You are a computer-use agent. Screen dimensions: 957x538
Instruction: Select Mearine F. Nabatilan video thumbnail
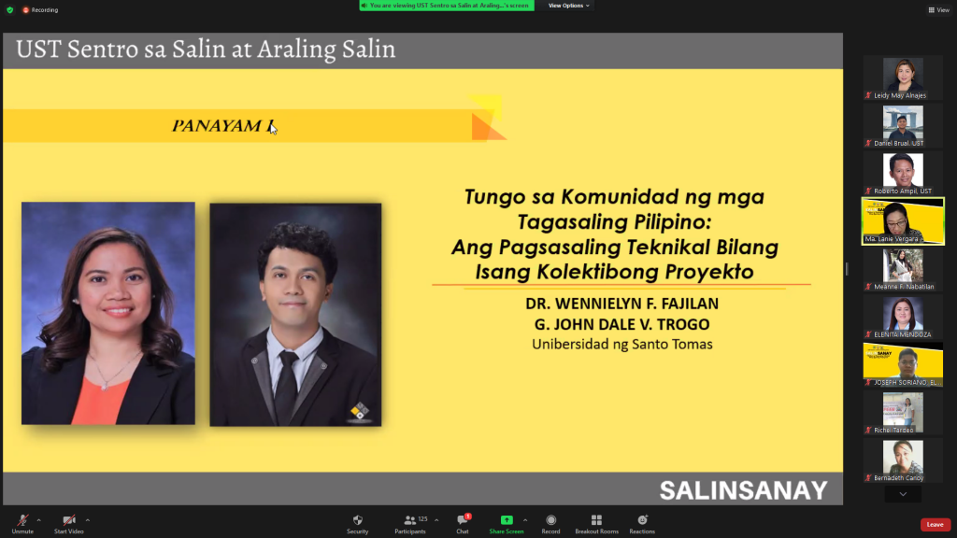[x=903, y=269]
